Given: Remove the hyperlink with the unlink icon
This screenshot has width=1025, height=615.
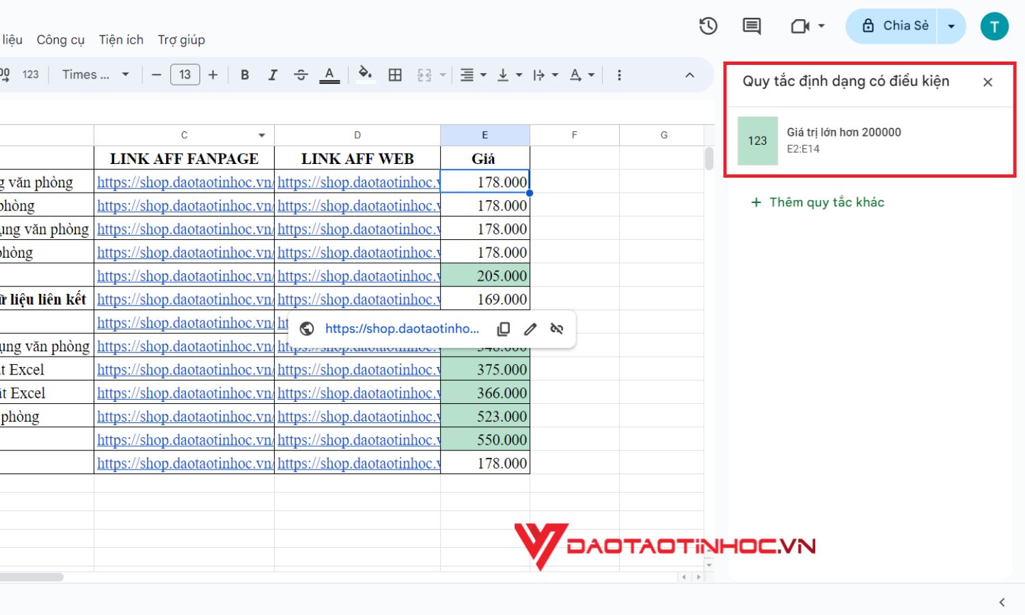Looking at the screenshot, I should pos(557,329).
